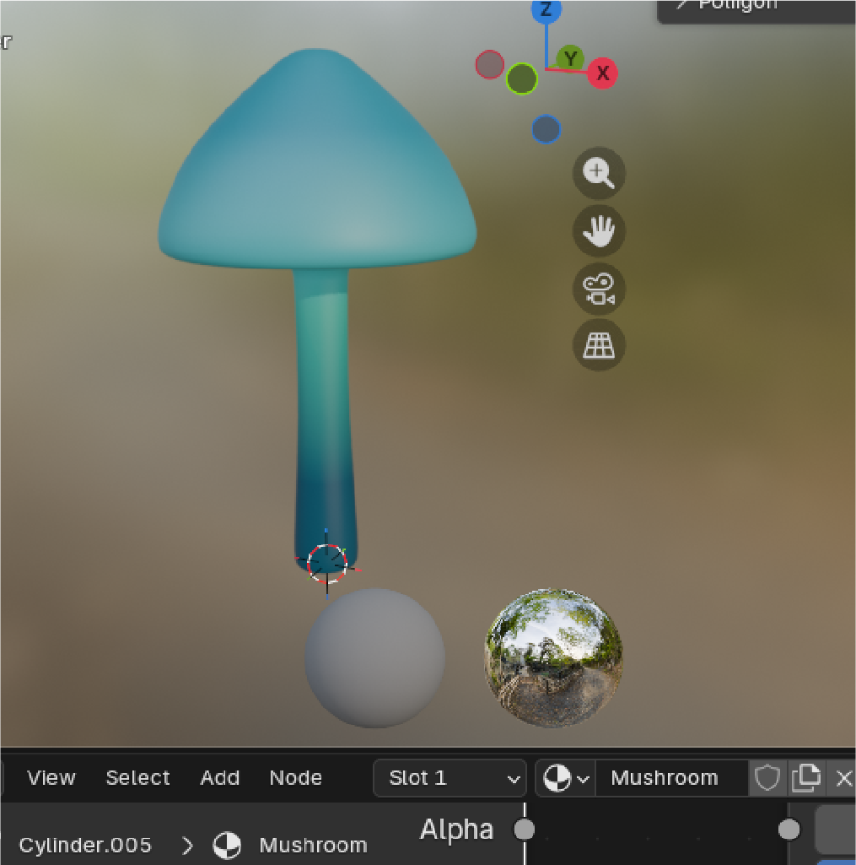This screenshot has width=856, height=865.
Task: Toggle fake user shield for Mushroom material
Action: [x=767, y=777]
